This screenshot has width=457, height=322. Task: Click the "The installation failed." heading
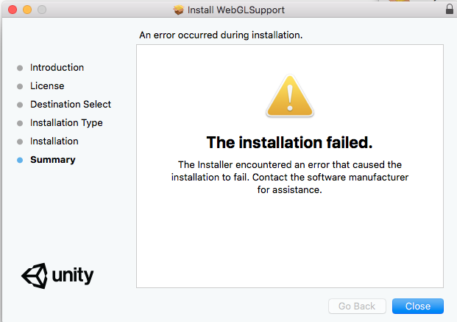point(289,141)
